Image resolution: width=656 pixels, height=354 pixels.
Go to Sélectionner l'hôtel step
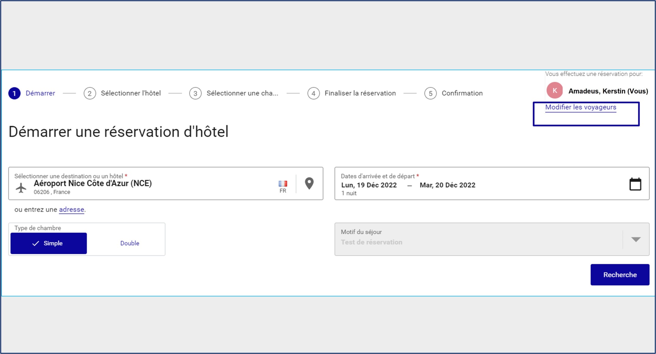[131, 93]
